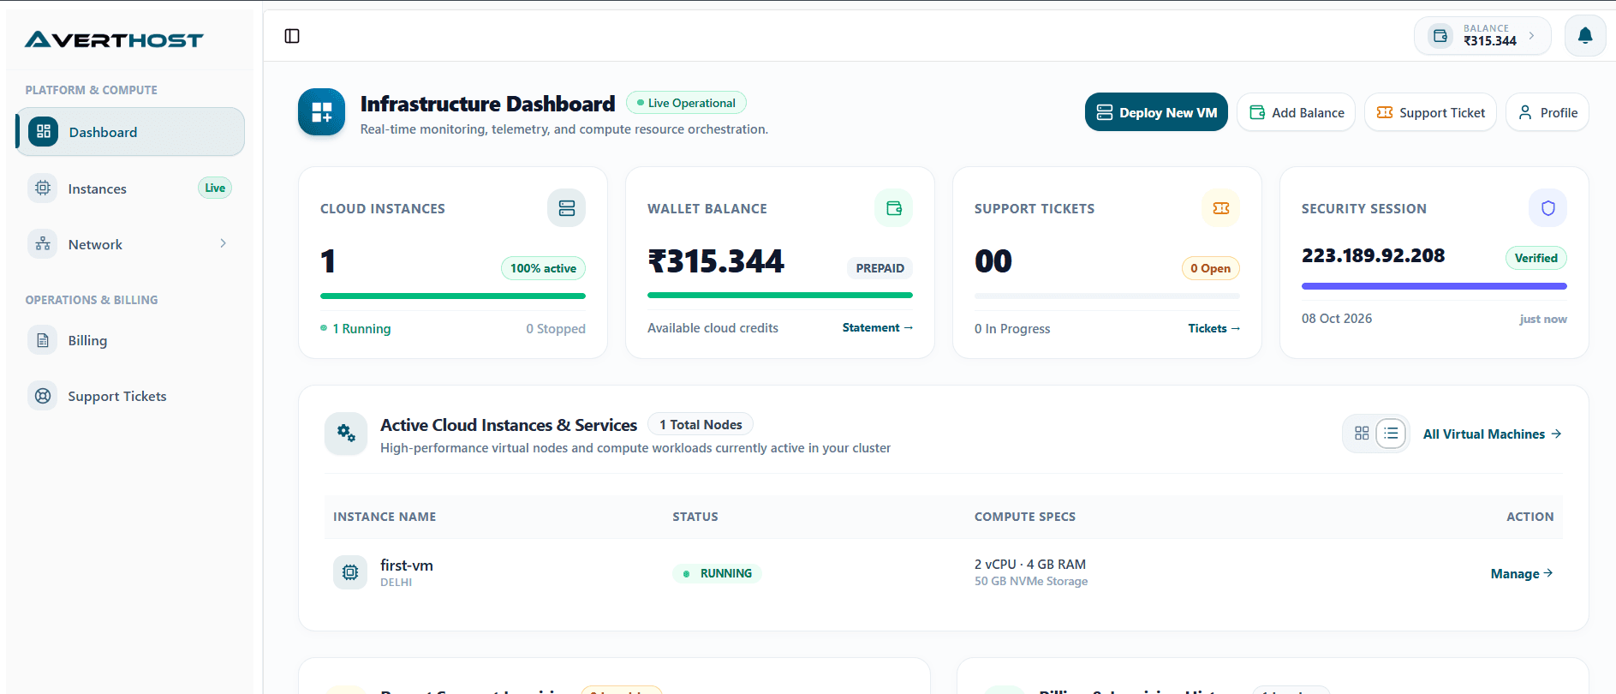This screenshot has width=1616, height=694.
Task: Go to Instances in the sidebar
Action: pos(130,188)
